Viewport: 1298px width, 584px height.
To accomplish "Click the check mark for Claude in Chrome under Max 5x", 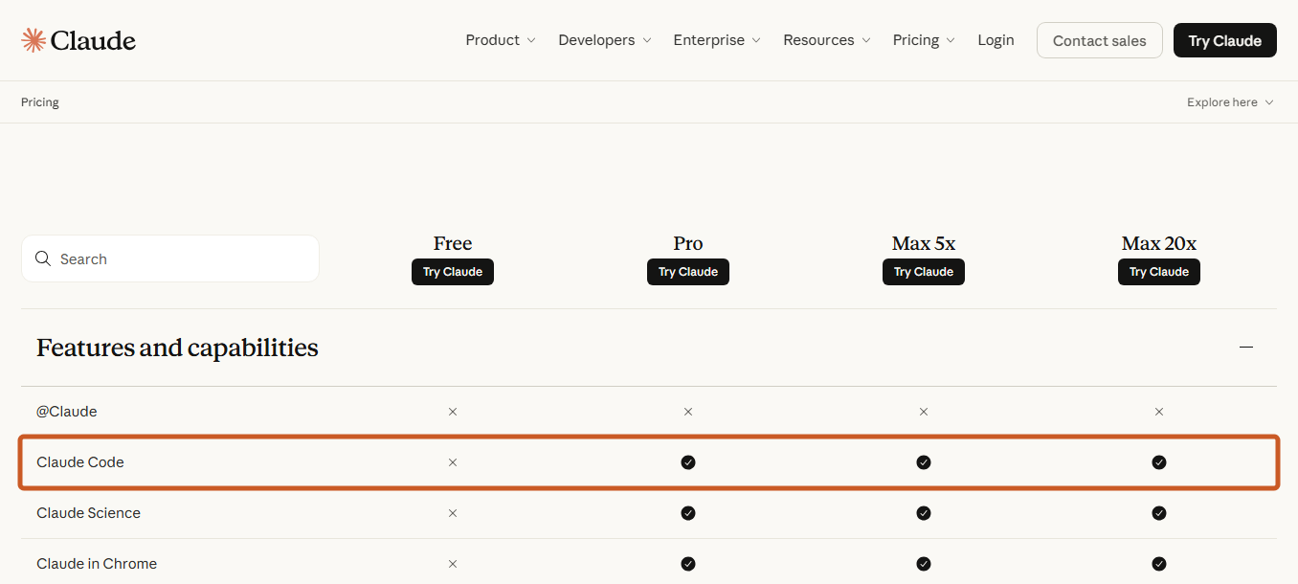I will 924,564.
